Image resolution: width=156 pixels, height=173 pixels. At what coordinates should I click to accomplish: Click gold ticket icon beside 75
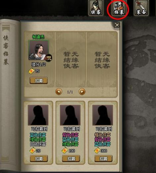tap(31, 71)
